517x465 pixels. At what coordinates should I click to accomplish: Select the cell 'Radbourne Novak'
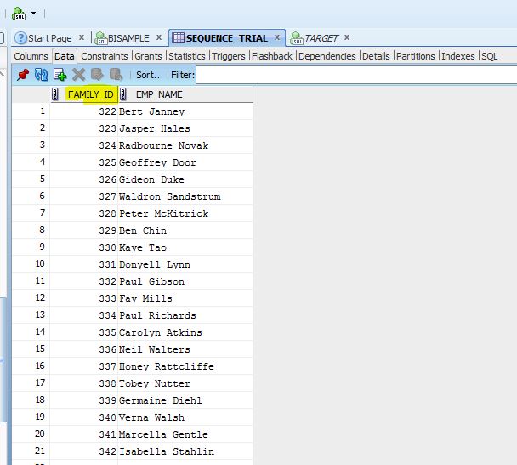click(185, 145)
